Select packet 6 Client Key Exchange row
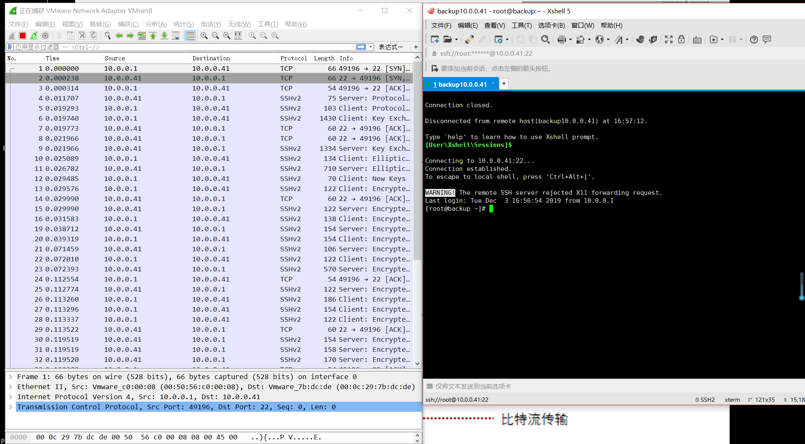 click(209, 118)
